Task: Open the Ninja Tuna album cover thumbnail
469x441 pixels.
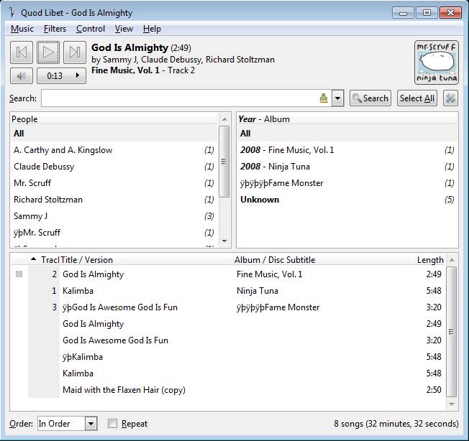Action: coord(437,62)
